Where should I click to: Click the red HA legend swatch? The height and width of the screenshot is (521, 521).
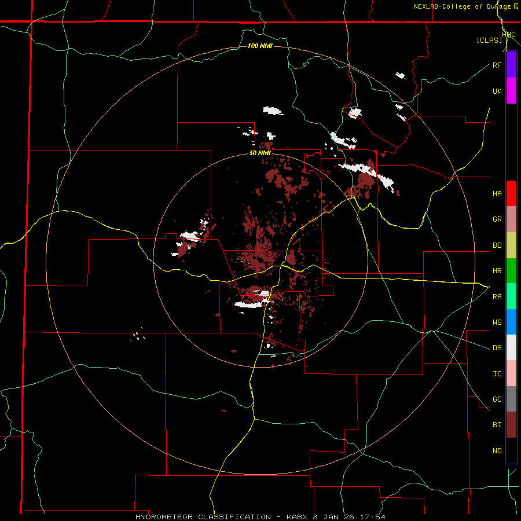coord(511,193)
